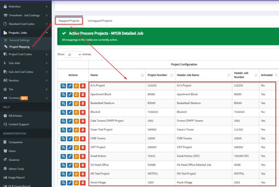This screenshot has height=187, width=279.
Task: Open the entries per page dropdown
Action: click(73, 54)
